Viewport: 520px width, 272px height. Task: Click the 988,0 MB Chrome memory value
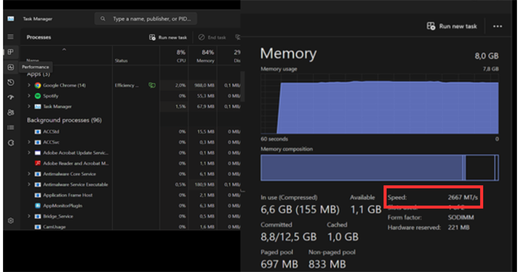click(204, 86)
